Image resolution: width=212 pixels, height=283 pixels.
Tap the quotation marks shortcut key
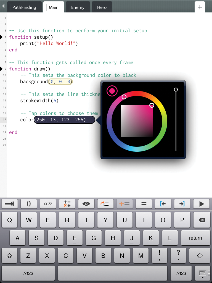pyautogui.click(x=48, y=204)
